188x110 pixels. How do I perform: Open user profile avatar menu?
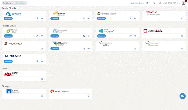pos(184,3)
